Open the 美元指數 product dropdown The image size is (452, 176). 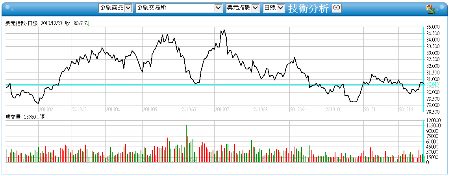pos(243,8)
